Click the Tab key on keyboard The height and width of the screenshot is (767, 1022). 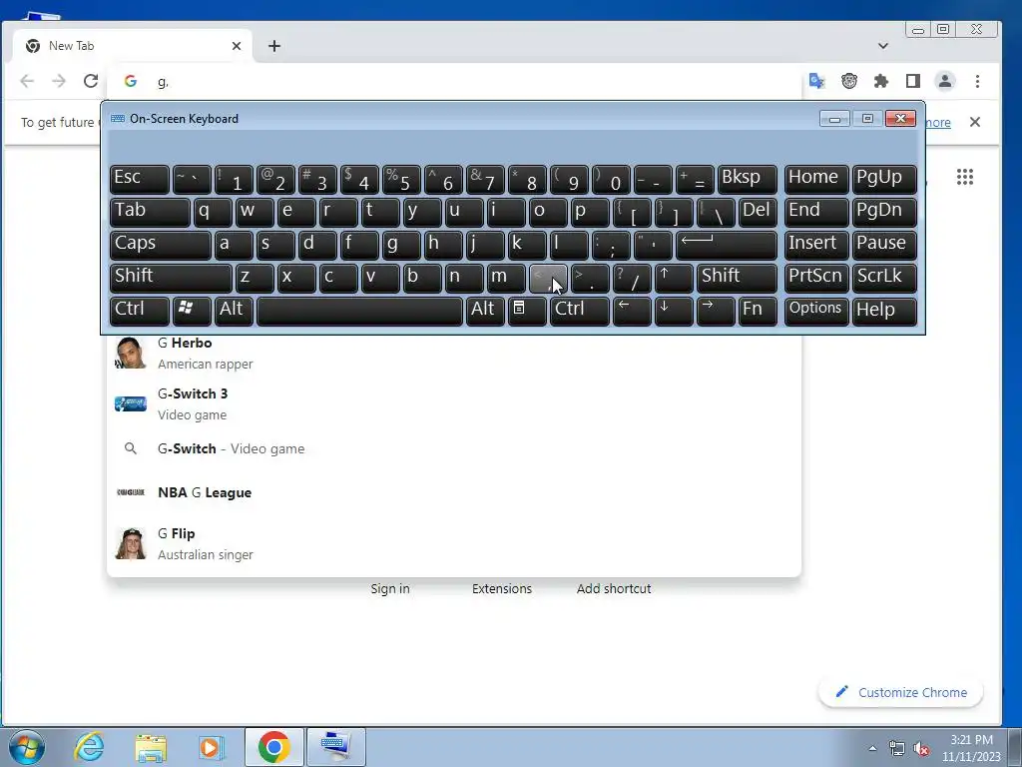[150, 212]
